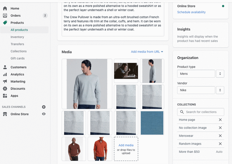232x164 pixels.
Task: Go to Inventory in Products submenu
Action: [x=17, y=37]
